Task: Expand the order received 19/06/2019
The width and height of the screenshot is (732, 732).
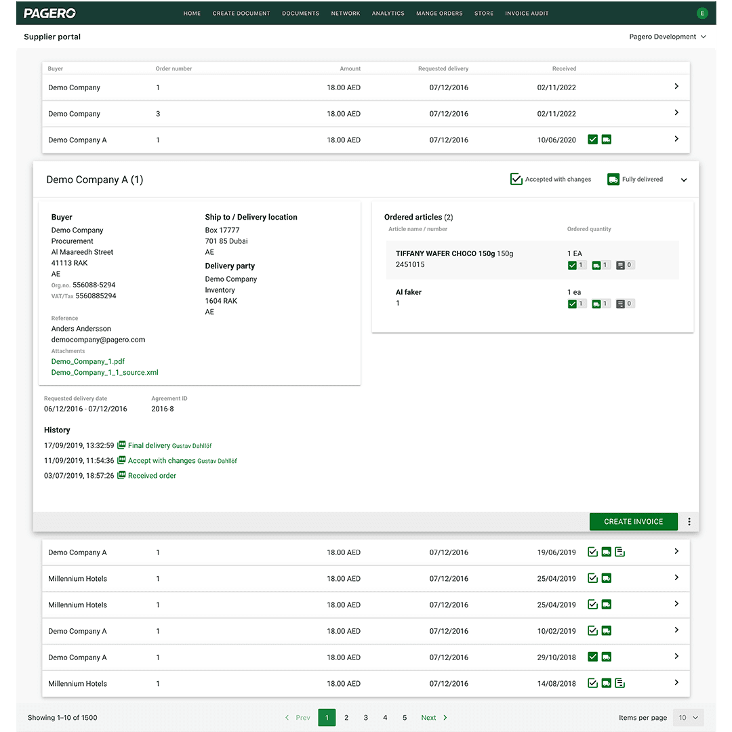Action: point(676,551)
